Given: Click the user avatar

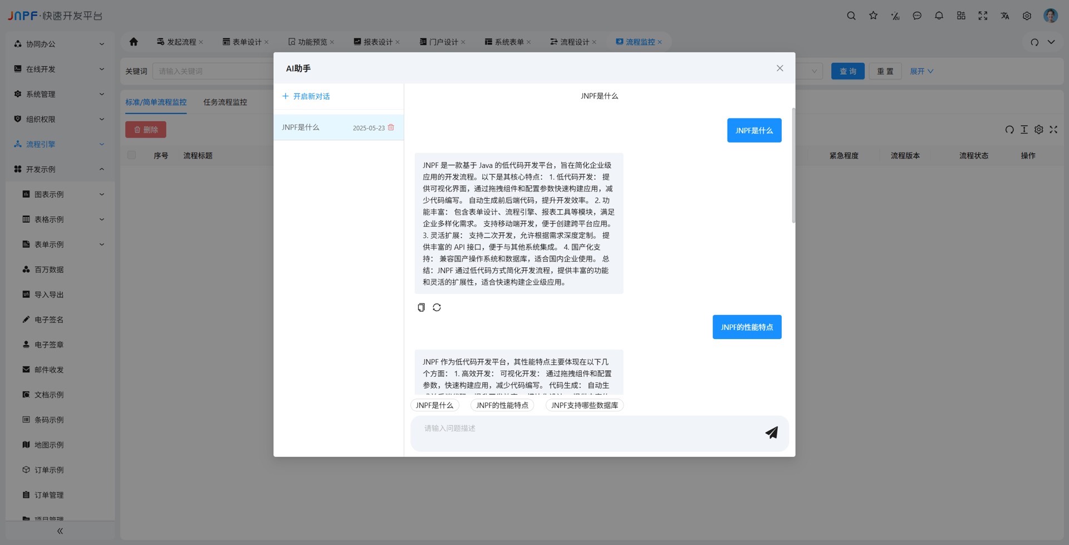Looking at the screenshot, I should [x=1051, y=16].
